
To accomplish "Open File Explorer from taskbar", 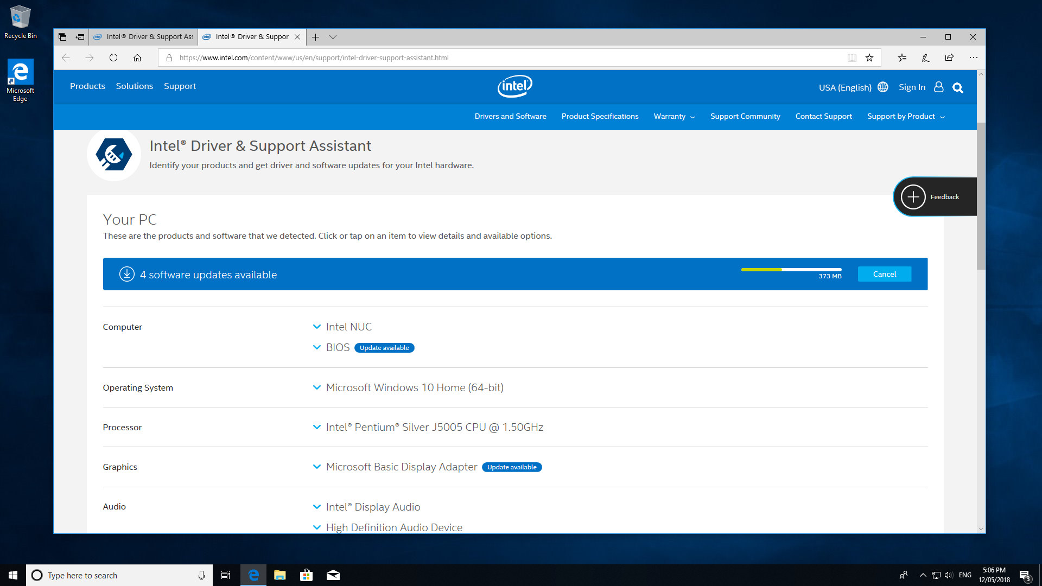I will pyautogui.click(x=279, y=575).
